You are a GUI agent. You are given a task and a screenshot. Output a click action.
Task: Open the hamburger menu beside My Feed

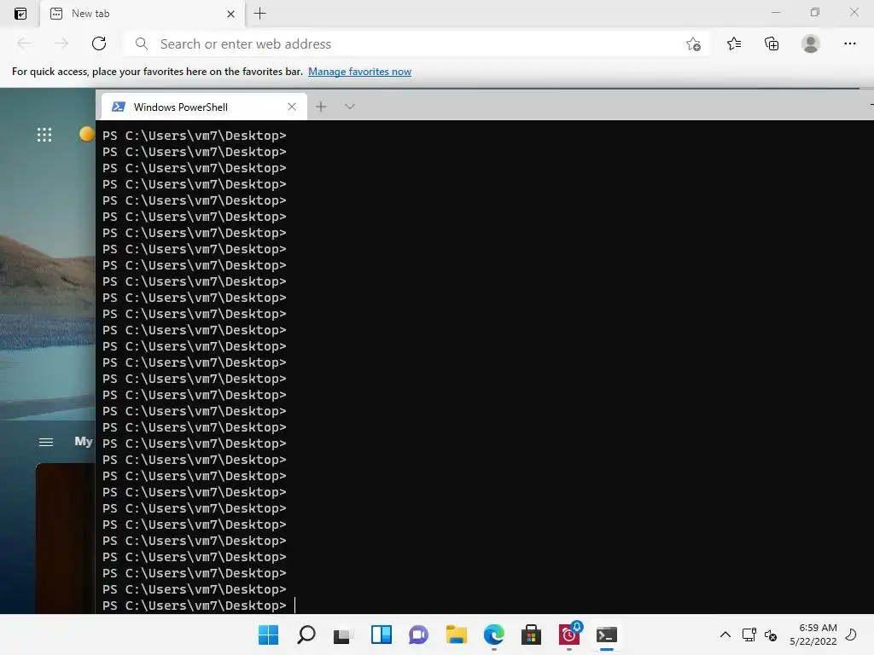coord(46,443)
